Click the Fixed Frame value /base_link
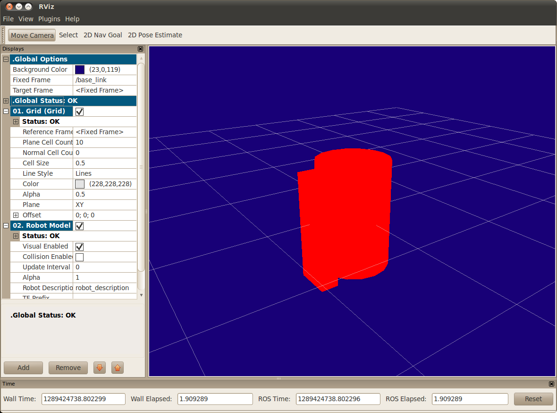 click(105, 80)
